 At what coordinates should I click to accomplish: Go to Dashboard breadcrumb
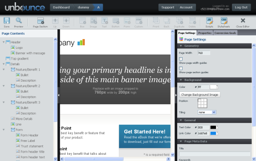coord(61,7)
